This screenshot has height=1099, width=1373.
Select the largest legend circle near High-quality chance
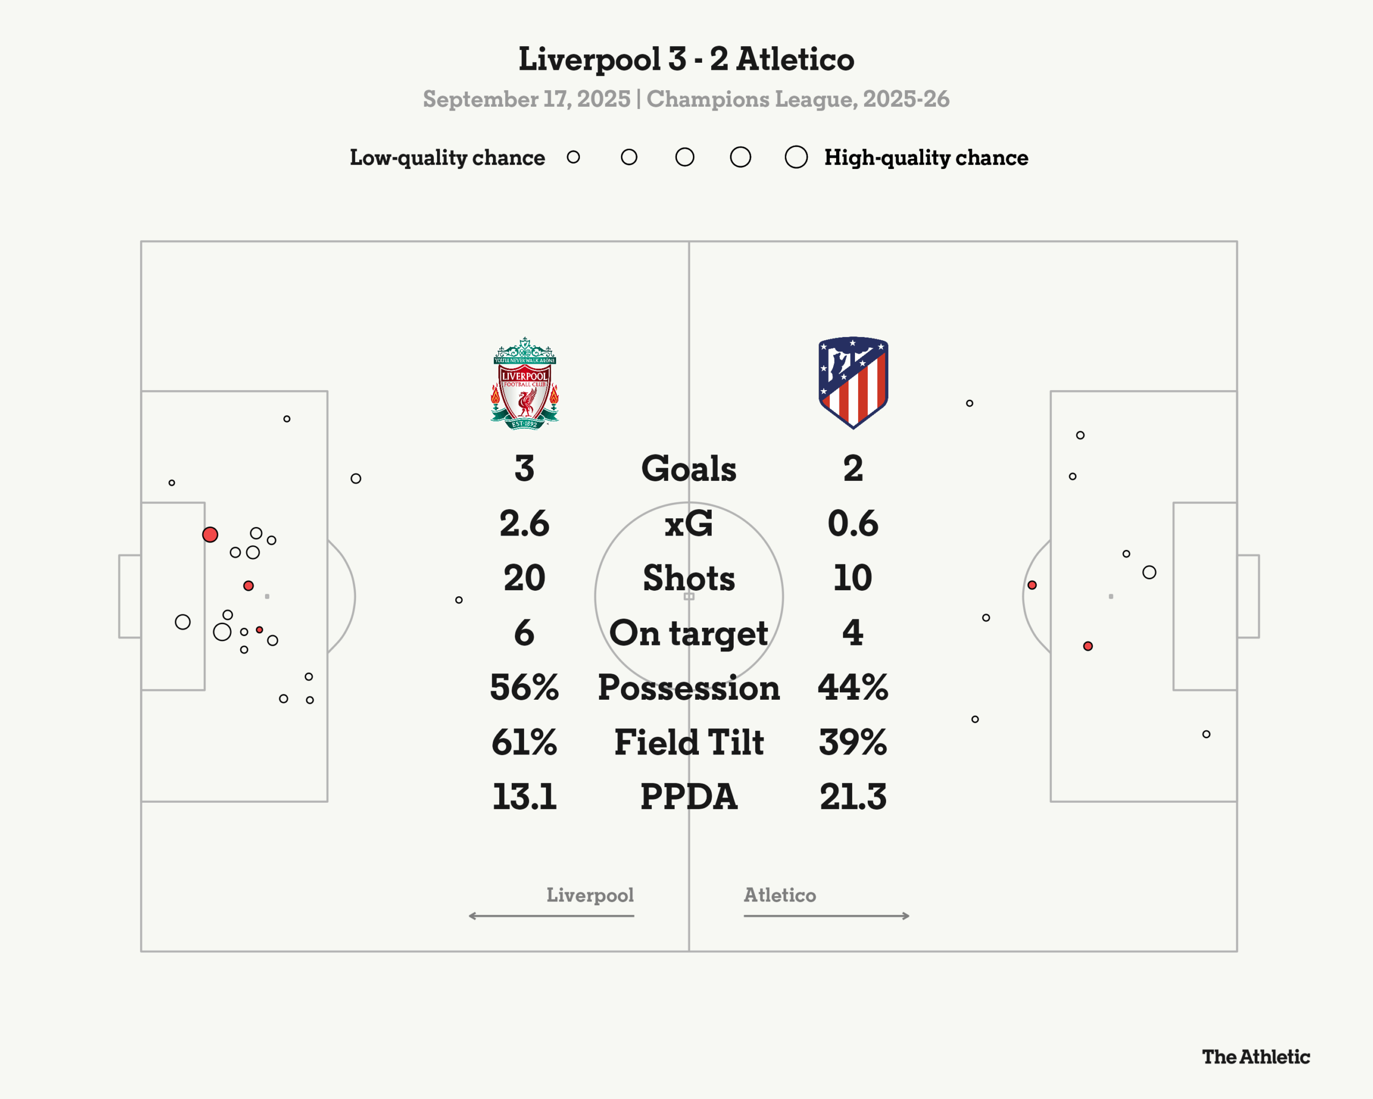pos(796,157)
